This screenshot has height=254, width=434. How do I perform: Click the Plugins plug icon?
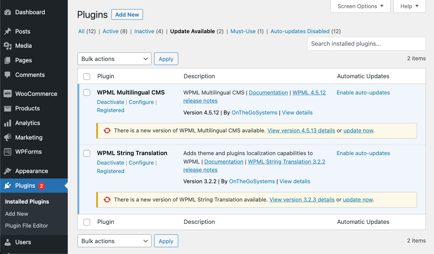pyautogui.click(x=7, y=186)
